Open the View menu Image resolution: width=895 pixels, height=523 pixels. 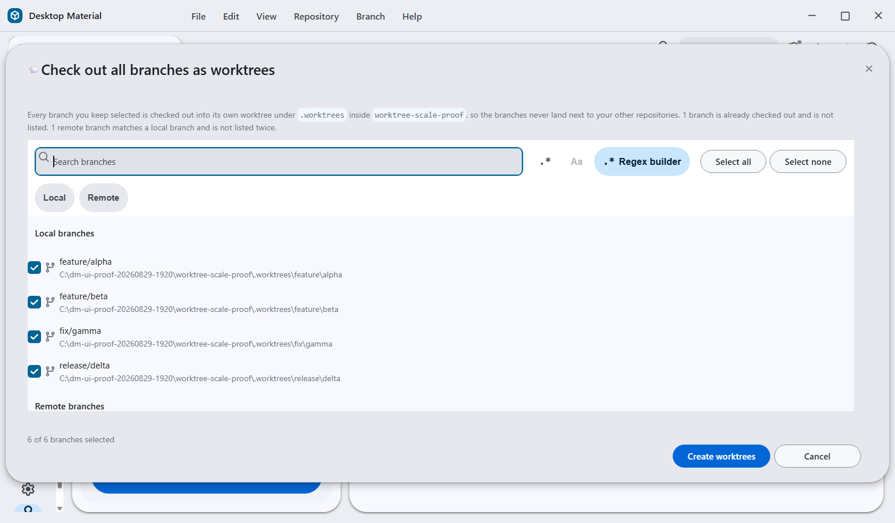pos(266,16)
